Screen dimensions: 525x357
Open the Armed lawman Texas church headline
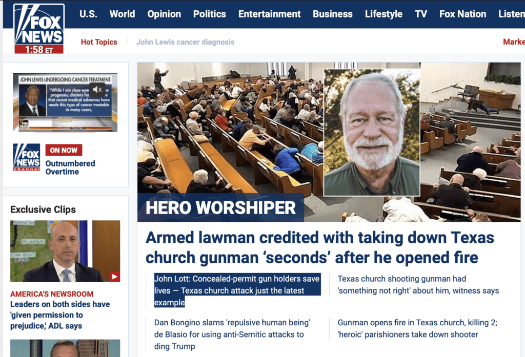point(319,247)
